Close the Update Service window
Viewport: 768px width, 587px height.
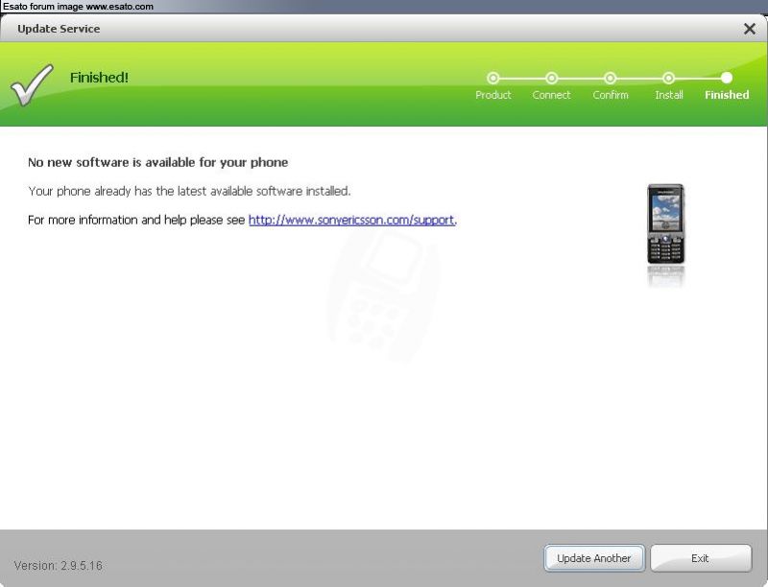pos(749,29)
